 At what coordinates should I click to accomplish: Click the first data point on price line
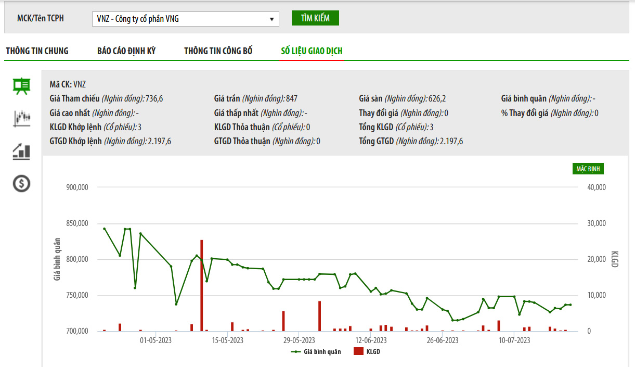pos(105,229)
